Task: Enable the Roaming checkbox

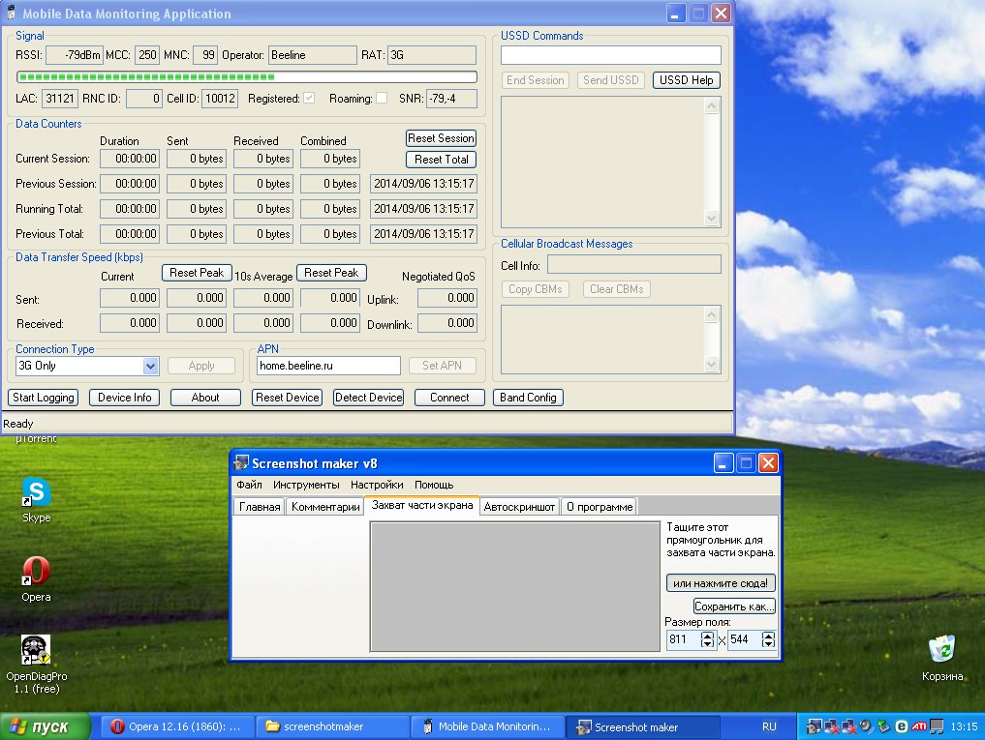Action: point(382,99)
